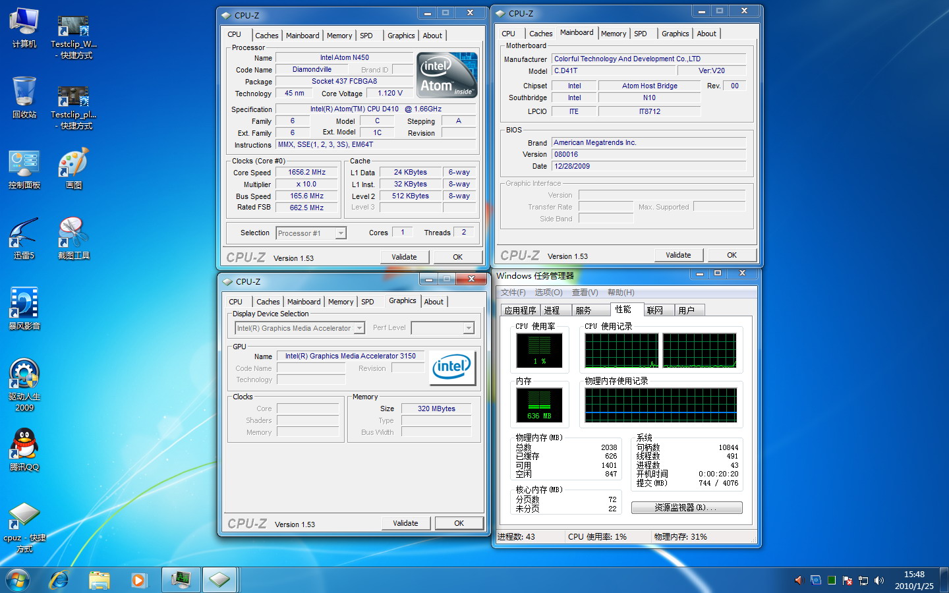
Task: Switch to the Memory tab in CPU window
Action: point(339,36)
